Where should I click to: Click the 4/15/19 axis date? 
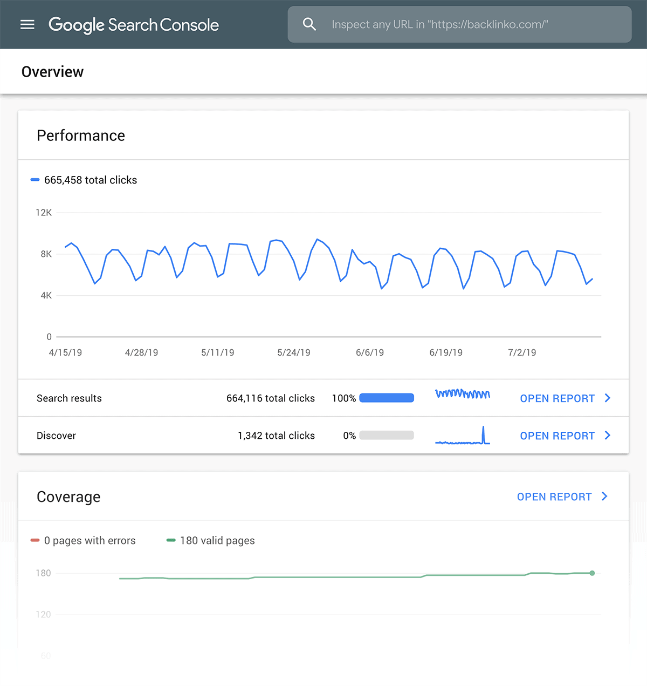coord(65,352)
